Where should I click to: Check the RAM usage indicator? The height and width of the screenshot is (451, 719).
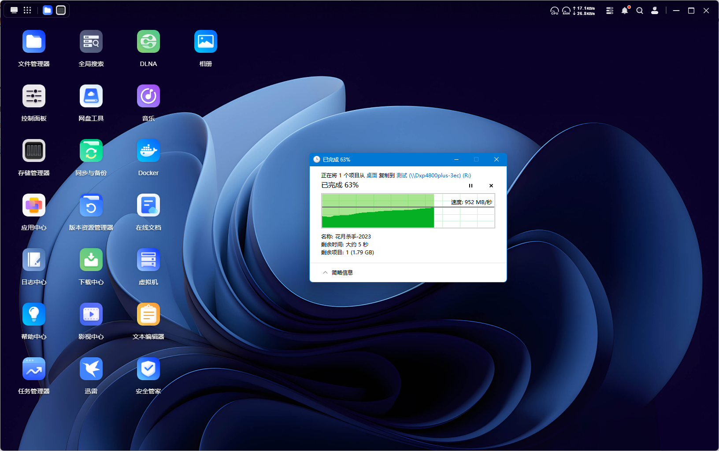pos(566,11)
